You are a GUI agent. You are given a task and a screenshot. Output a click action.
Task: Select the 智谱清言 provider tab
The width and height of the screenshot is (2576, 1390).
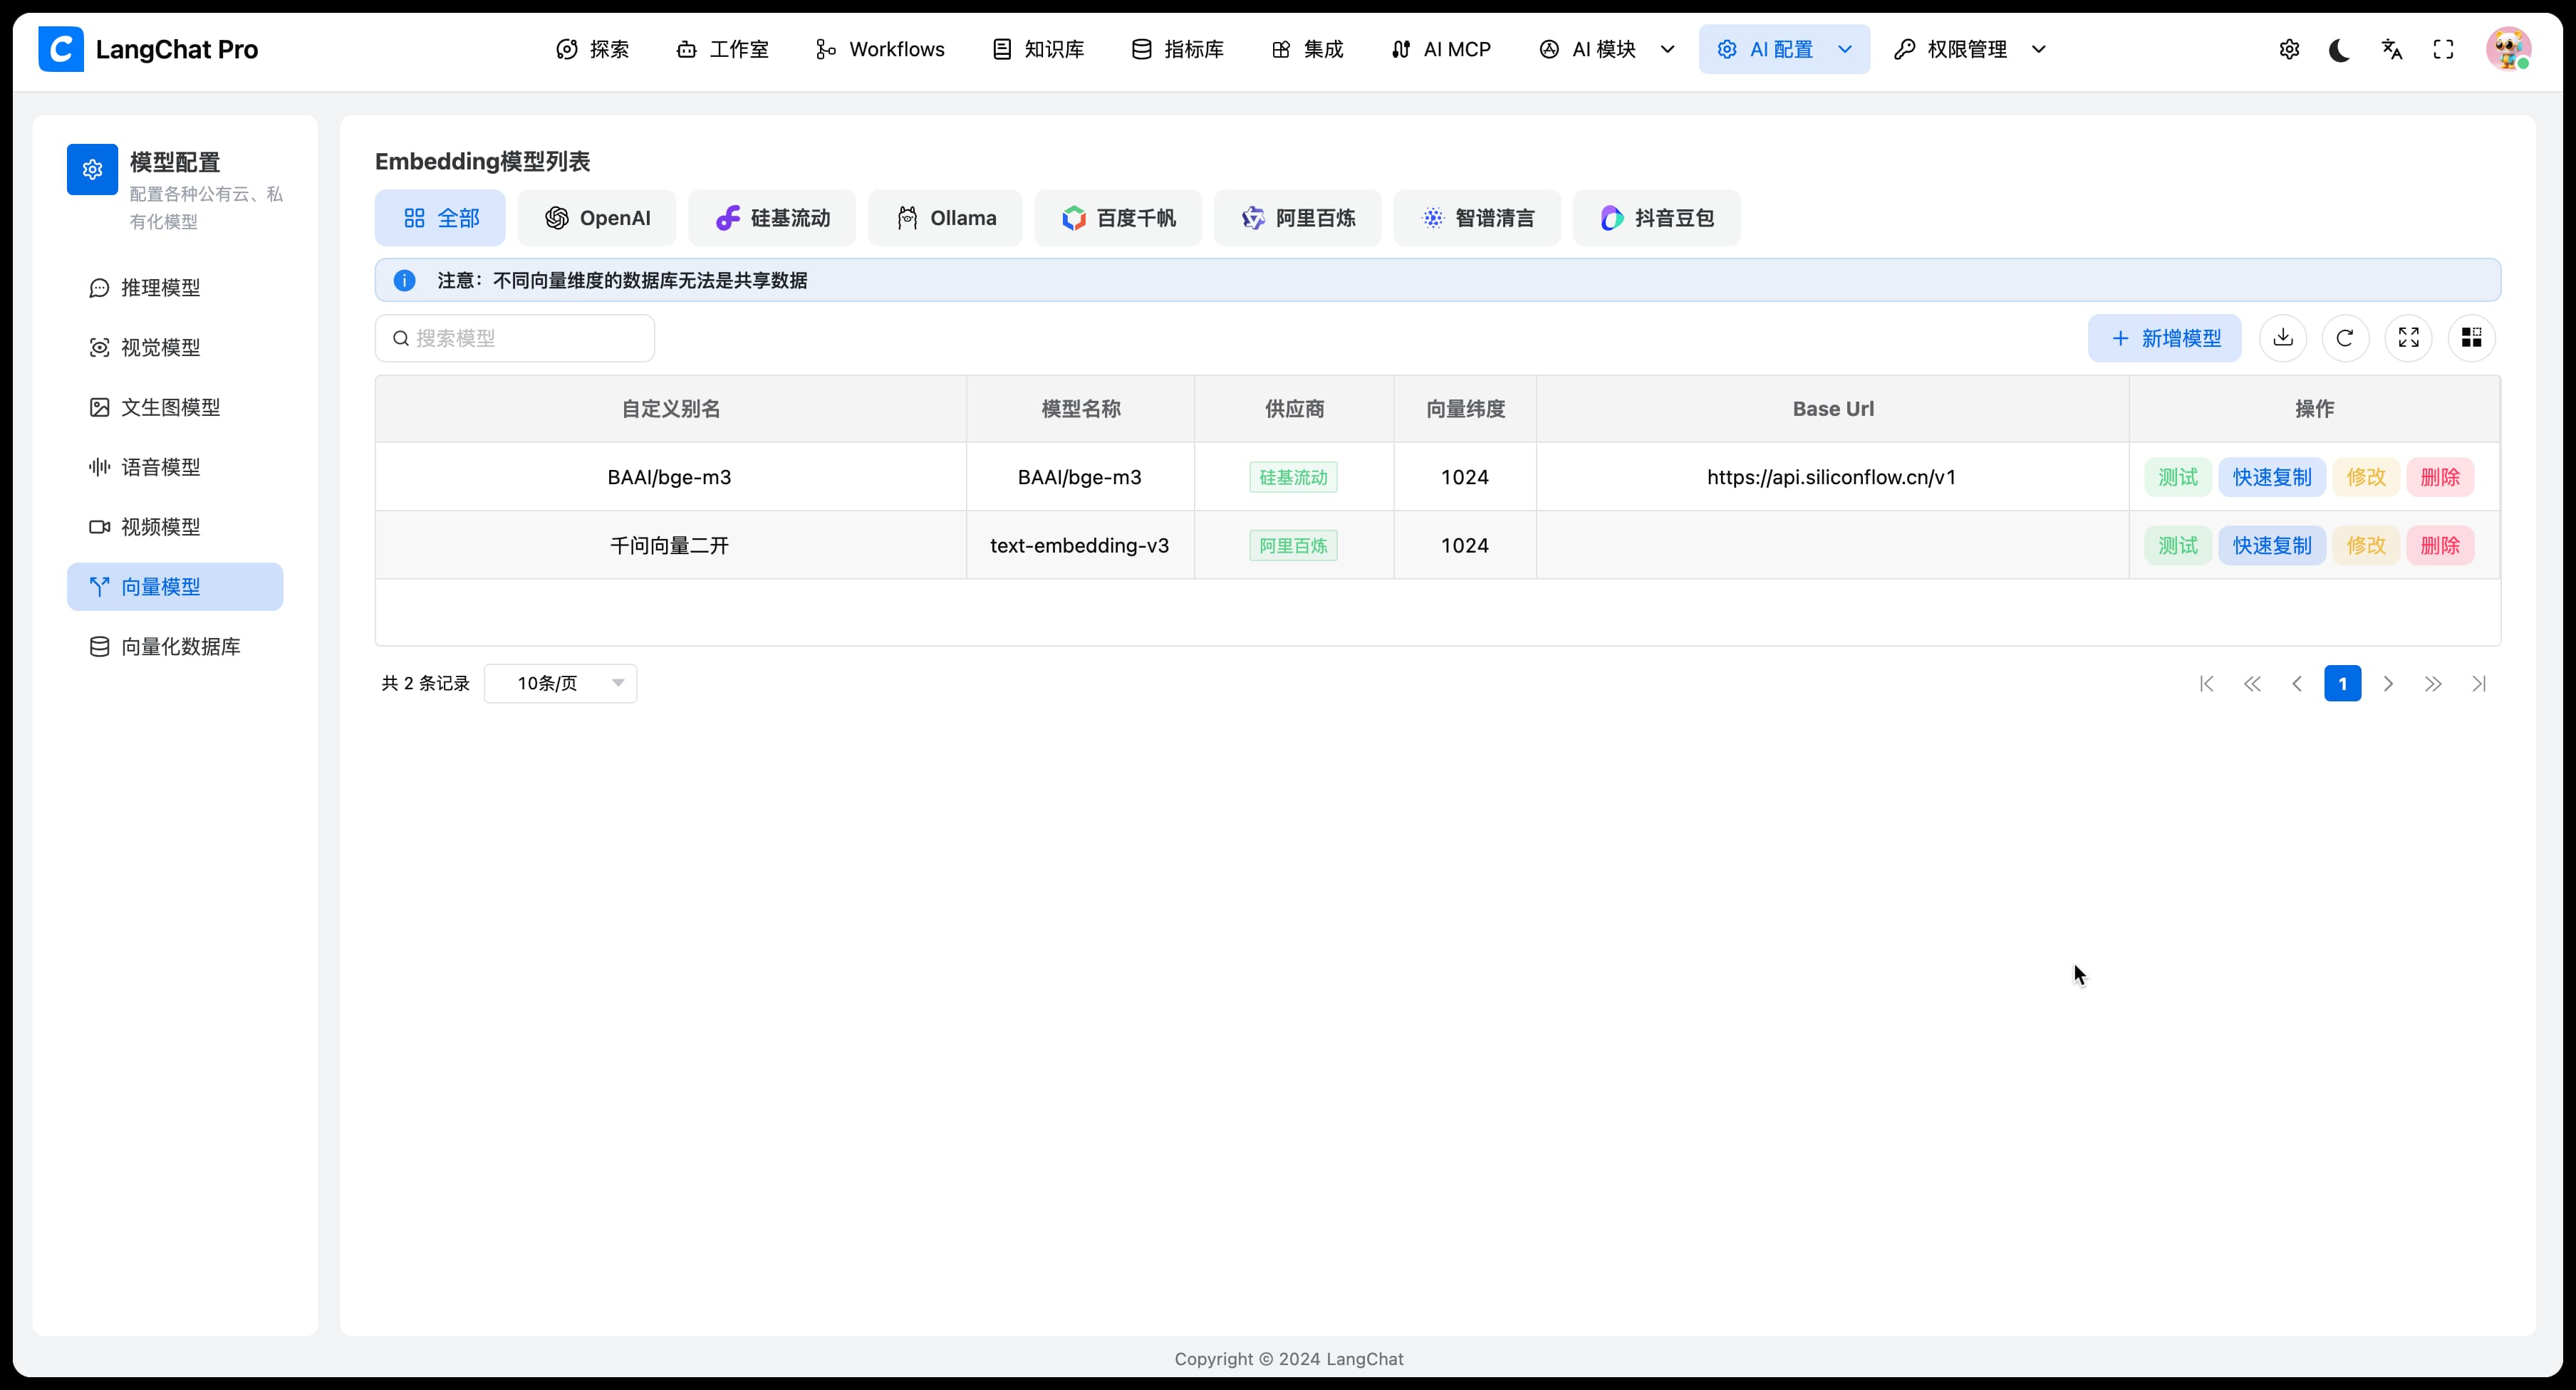point(1477,218)
